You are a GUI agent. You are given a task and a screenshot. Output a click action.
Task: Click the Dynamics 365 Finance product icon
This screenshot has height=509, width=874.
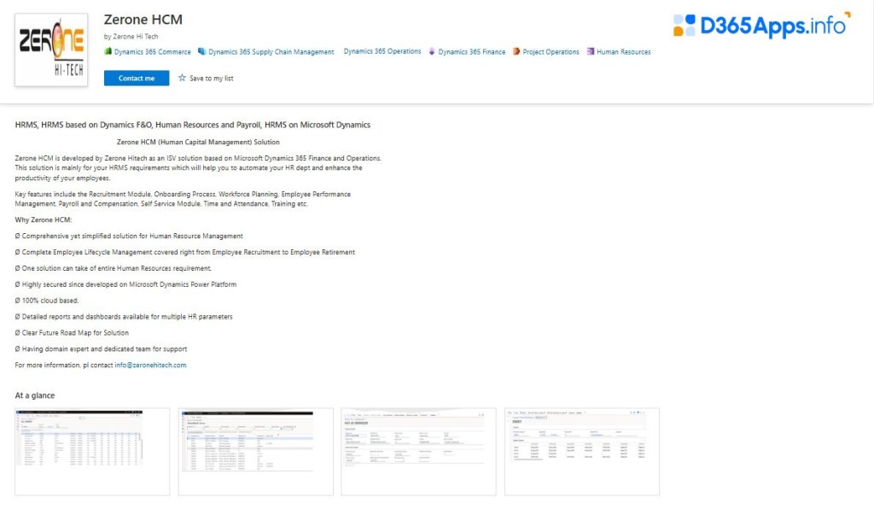click(432, 51)
